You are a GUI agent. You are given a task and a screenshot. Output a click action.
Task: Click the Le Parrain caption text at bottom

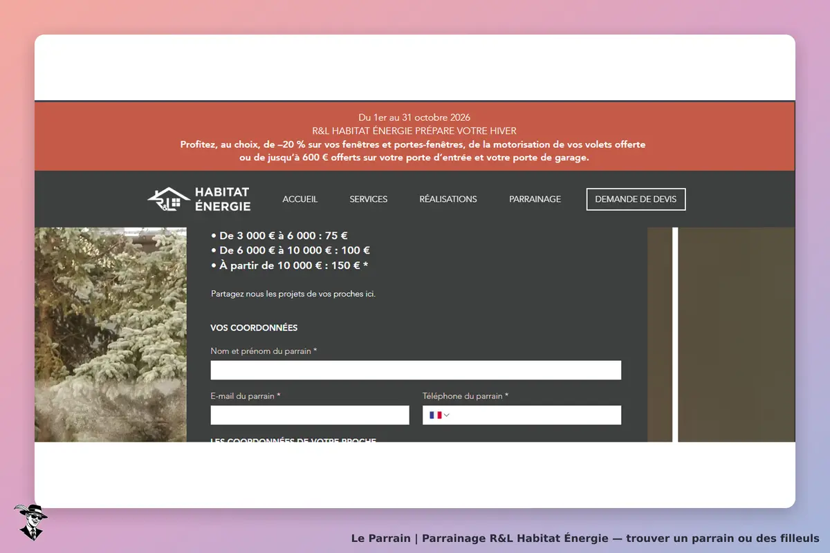[x=585, y=538]
